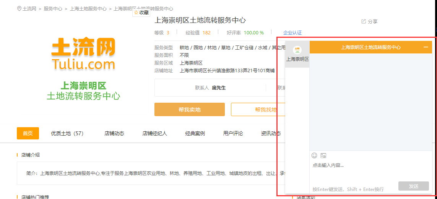
Task: Click the 联系人 庞先生 contact name
Action: [219, 88]
